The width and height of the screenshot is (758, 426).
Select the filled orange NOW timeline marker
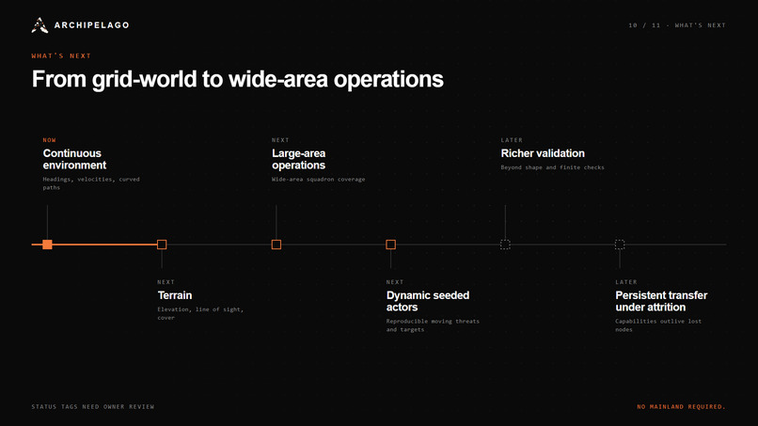47,245
